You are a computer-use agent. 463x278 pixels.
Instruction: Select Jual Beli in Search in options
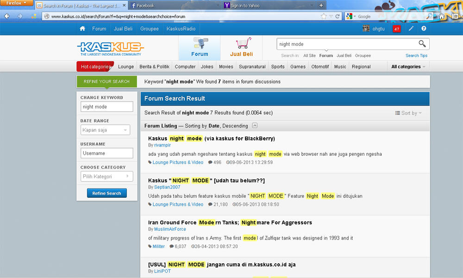[344, 56]
